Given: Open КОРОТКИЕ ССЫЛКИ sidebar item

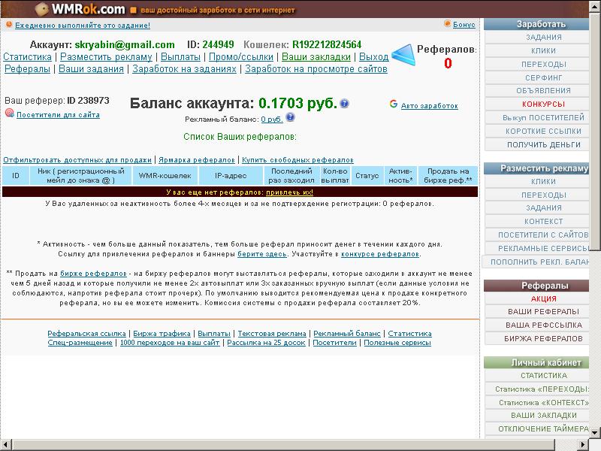Looking at the screenshot, I should click(x=537, y=131).
